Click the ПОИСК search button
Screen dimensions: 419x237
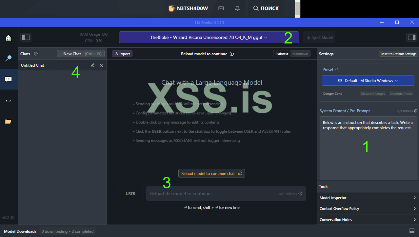266,8
